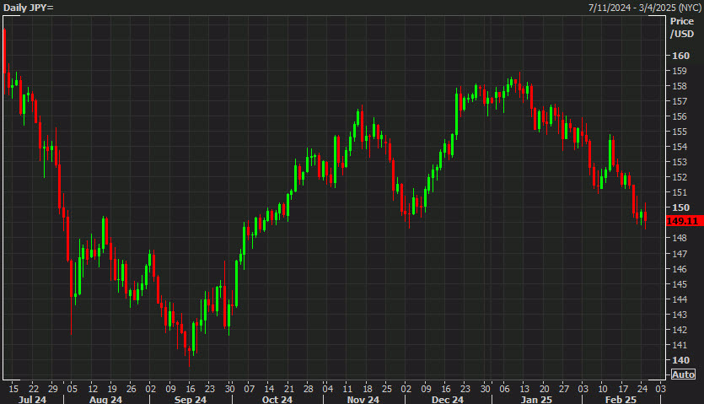Select the 147 price axis label
This screenshot has height=404, width=704.
680,254
